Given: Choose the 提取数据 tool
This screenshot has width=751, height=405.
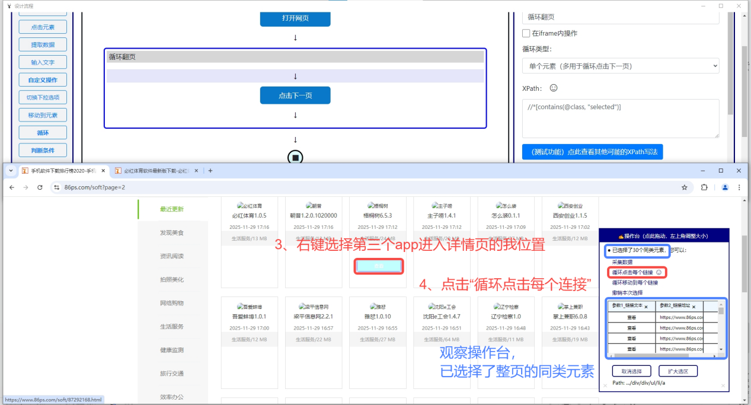Looking at the screenshot, I should tap(42, 44).
